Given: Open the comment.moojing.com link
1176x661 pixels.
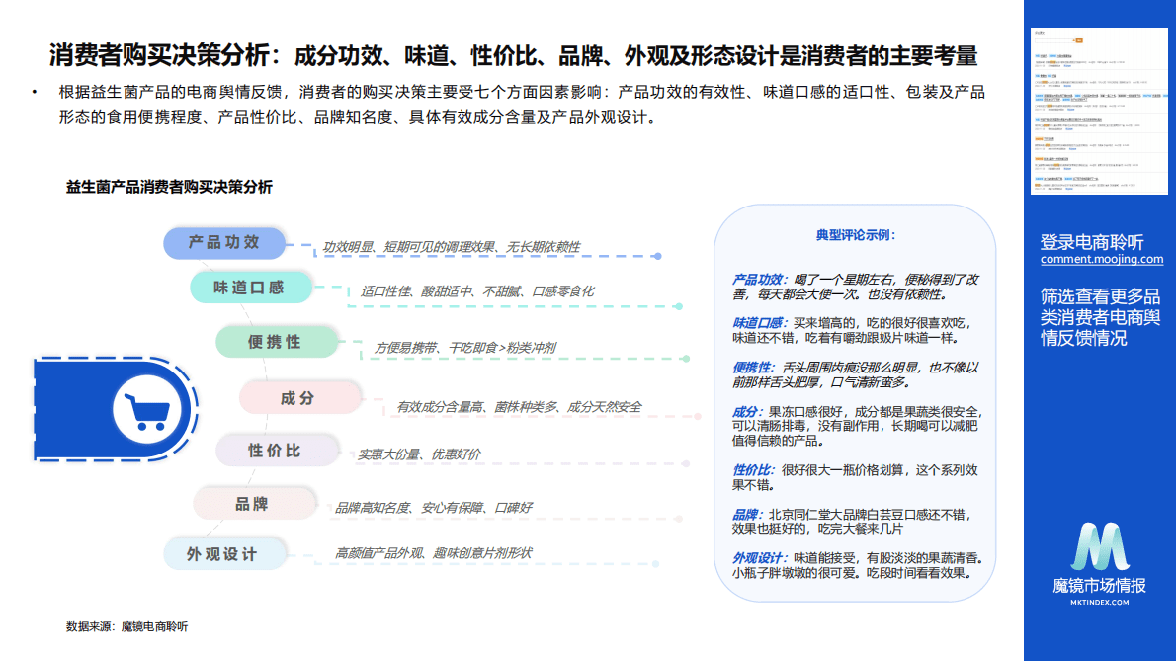Looking at the screenshot, I should (1100, 259).
